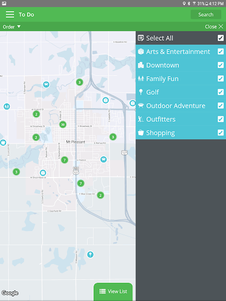
Task: Uncheck the Shopping checkbox
Action: 221,132
